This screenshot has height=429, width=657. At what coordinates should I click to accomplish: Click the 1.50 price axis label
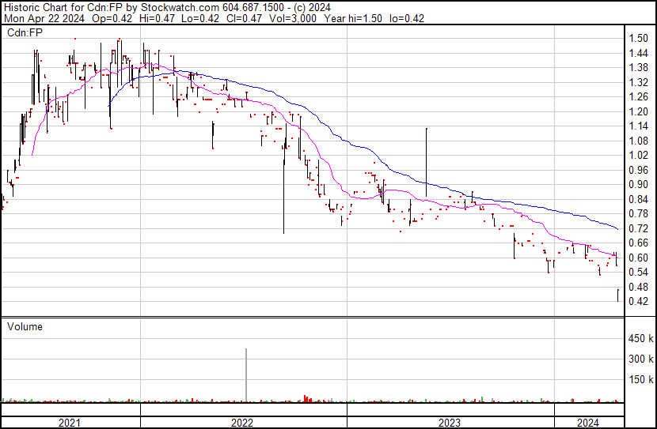pyautogui.click(x=638, y=39)
